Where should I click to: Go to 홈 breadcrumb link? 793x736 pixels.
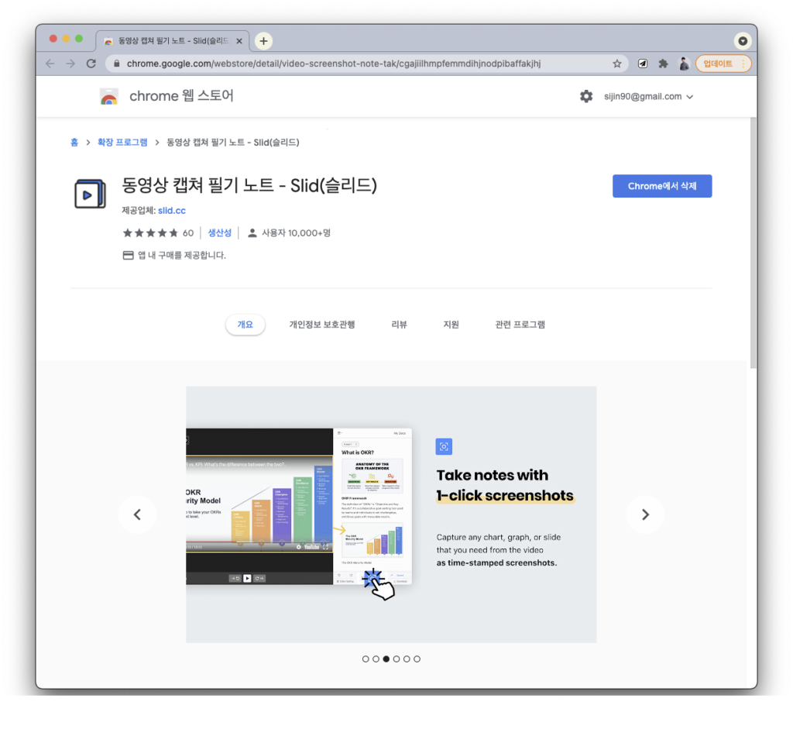pyautogui.click(x=74, y=143)
